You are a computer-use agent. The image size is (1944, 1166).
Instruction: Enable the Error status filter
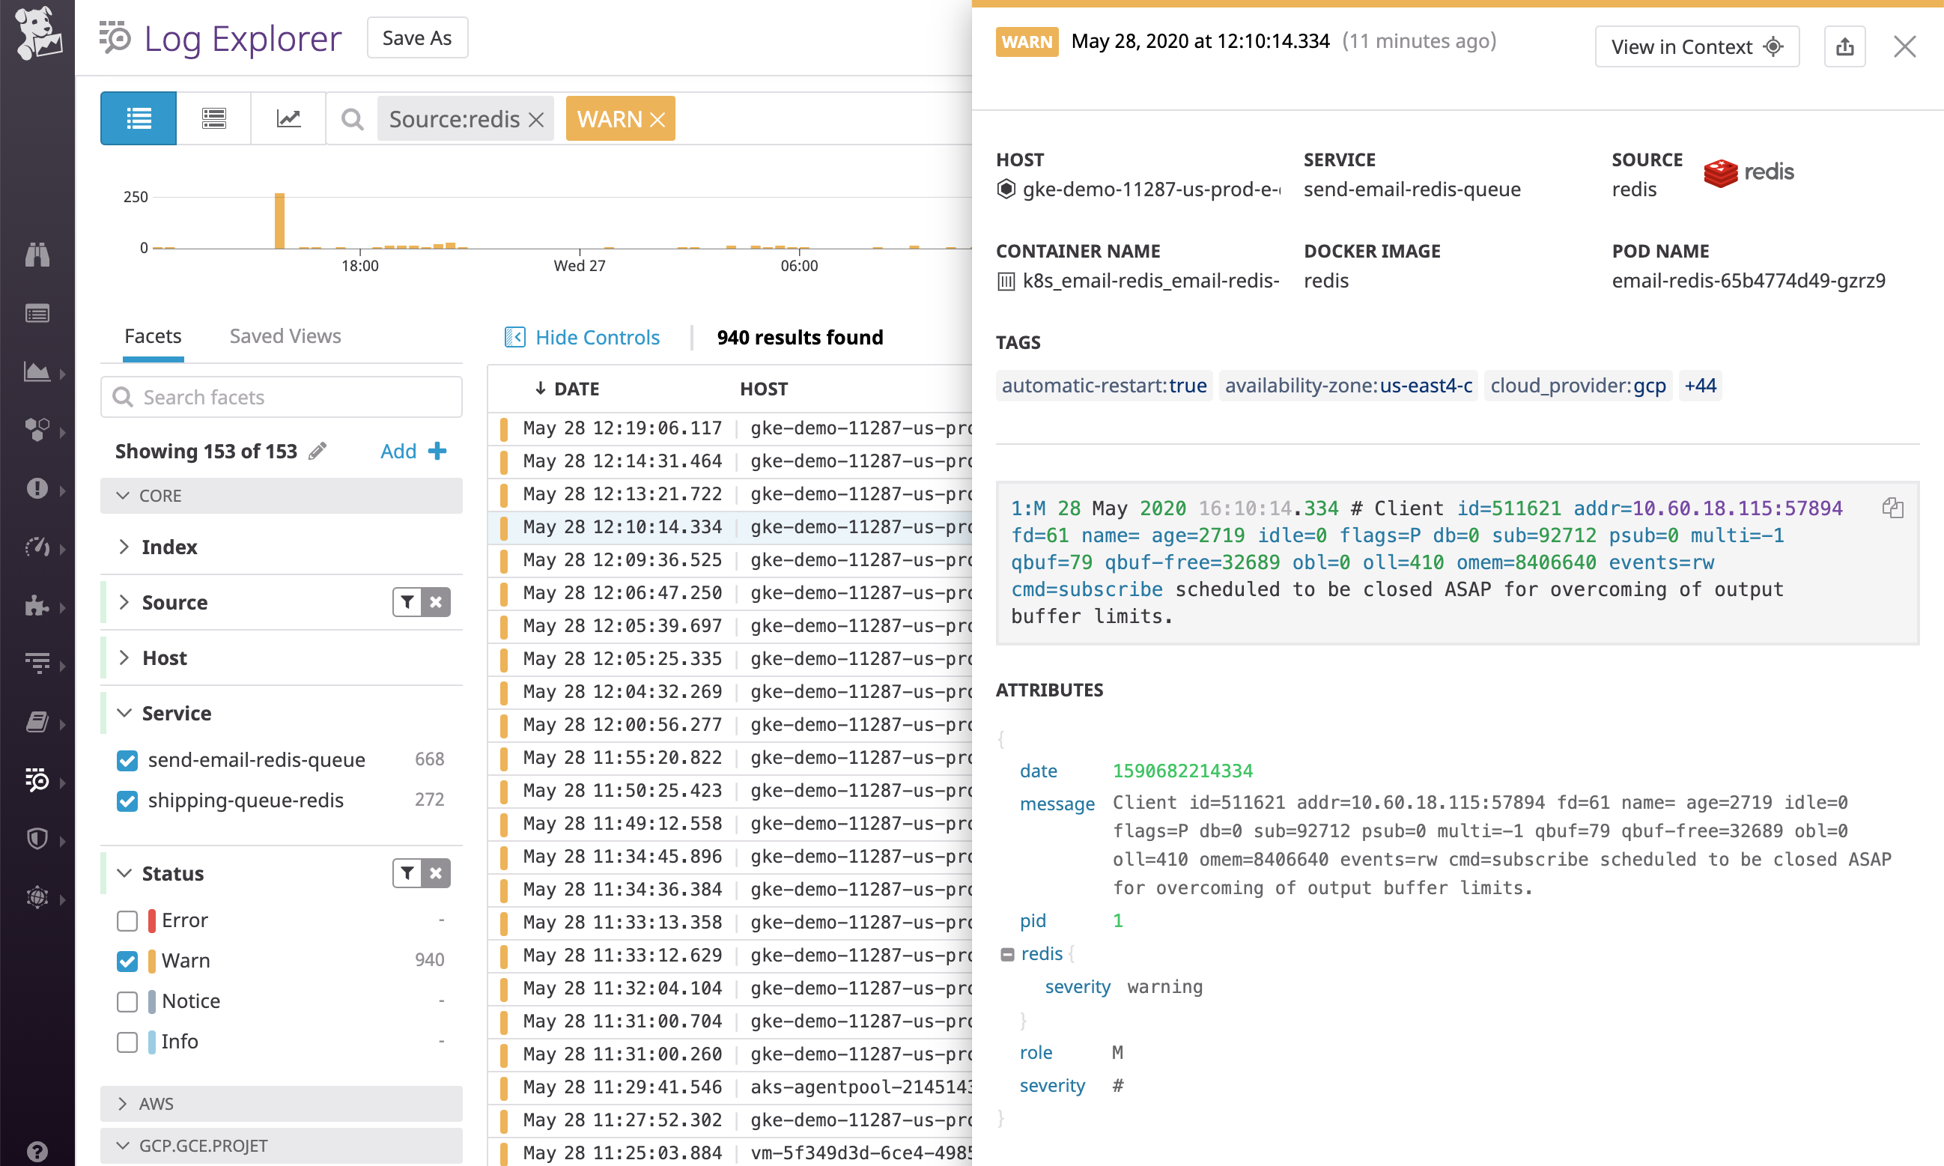[x=127, y=921]
